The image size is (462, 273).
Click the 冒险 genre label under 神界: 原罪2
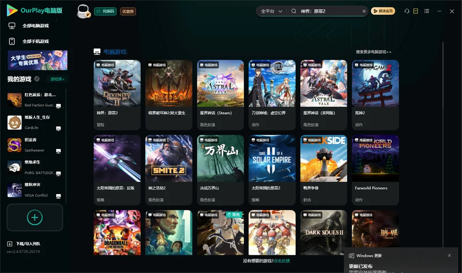click(x=100, y=125)
